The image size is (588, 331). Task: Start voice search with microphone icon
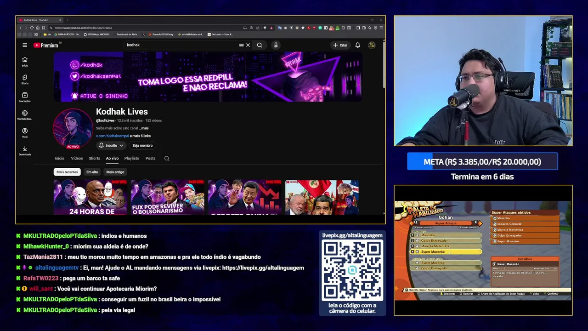(x=276, y=45)
